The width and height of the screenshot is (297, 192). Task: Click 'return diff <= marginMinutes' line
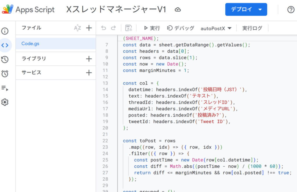[x=173, y=173]
